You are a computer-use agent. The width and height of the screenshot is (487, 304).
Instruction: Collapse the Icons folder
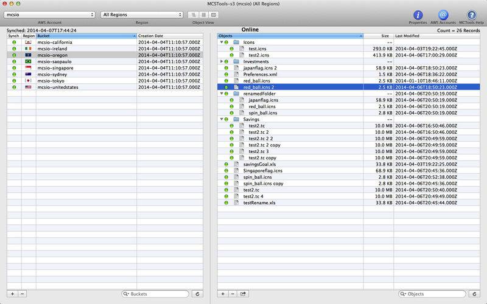(222, 42)
